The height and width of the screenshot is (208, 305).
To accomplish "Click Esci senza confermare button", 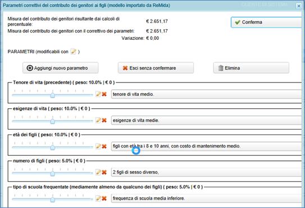I will point(156,68).
